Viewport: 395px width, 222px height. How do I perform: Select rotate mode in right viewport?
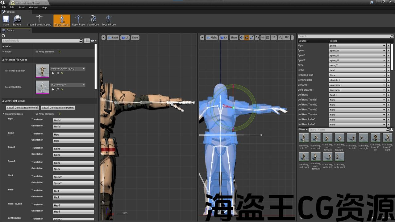click(x=247, y=38)
